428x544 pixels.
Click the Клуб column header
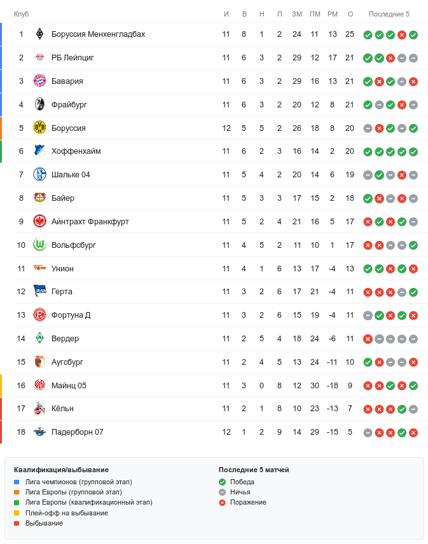(21, 15)
